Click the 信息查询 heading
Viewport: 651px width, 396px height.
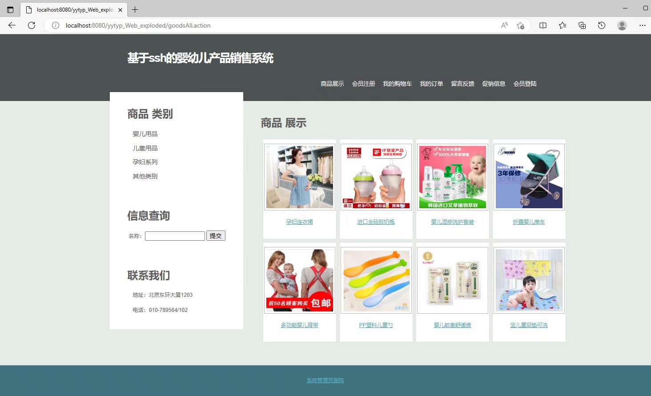[x=149, y=216]
